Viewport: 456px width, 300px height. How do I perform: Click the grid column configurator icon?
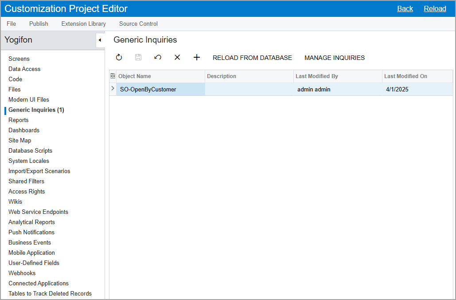(x=113, y=76)
